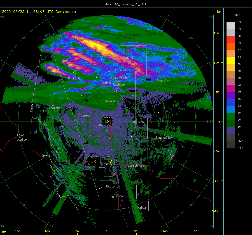Image resolution: width=252 pixels, height=235 pixels.
Task: Click the Strathmore city label
Action: coord(136,165)
